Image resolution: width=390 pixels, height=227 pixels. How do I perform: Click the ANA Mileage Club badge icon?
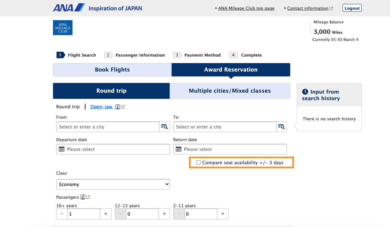coord(63,28)
